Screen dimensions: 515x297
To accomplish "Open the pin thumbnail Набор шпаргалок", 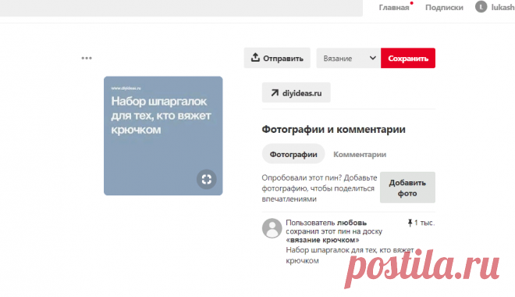I will tap(163, 136).
